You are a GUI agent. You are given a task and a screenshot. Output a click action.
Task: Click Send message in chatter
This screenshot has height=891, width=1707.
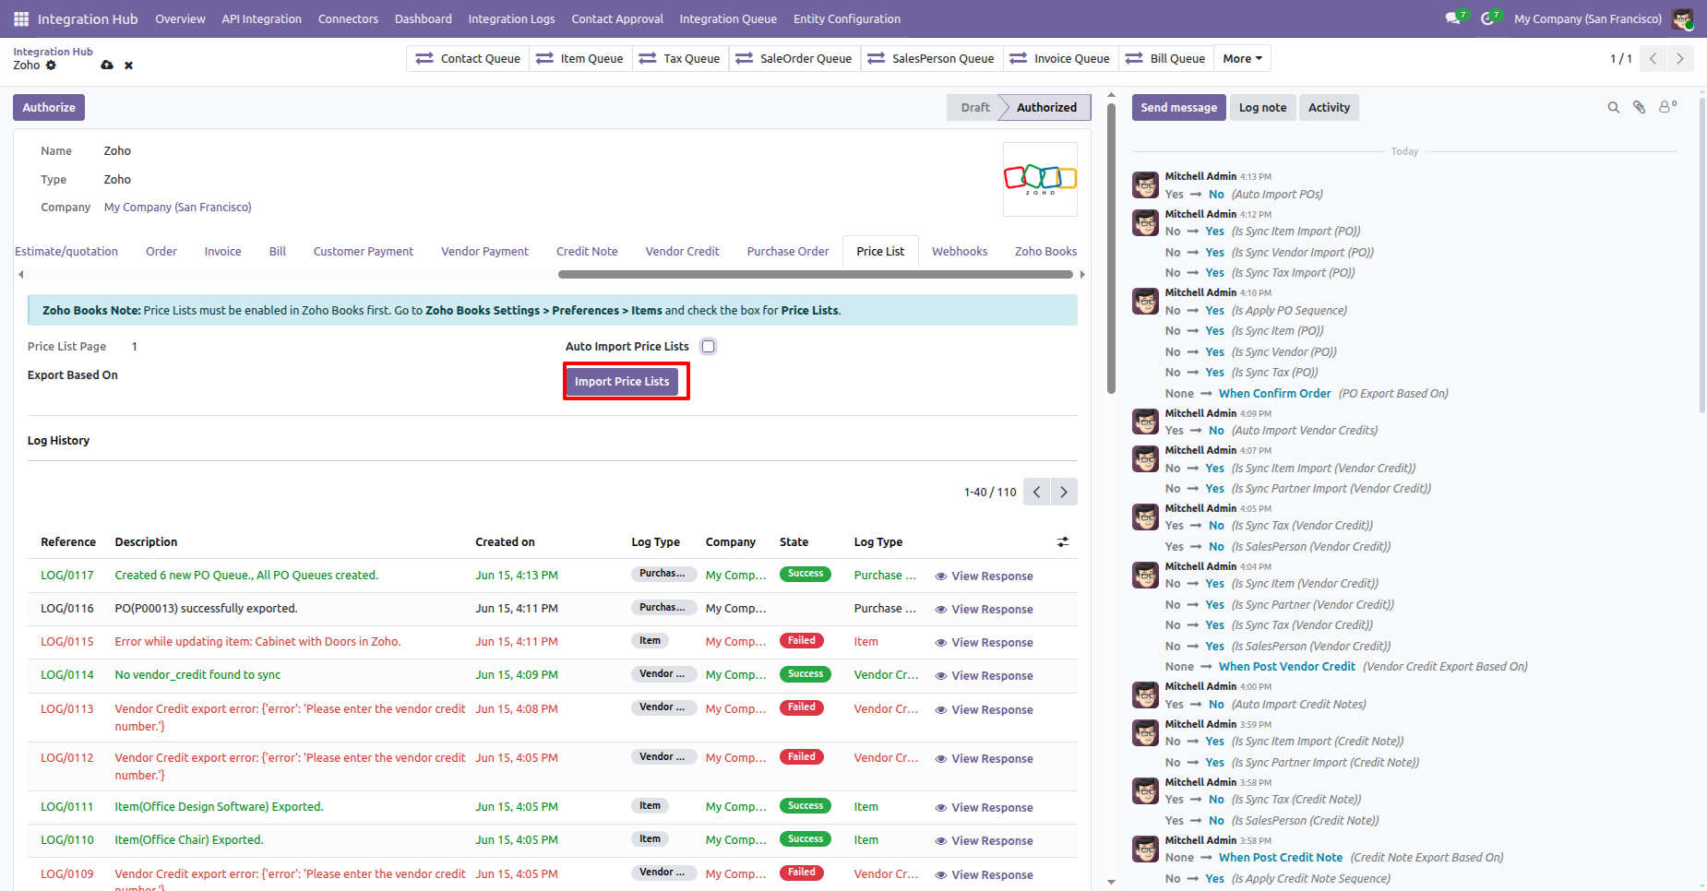pyautogui.click(x=1178, y=108)
